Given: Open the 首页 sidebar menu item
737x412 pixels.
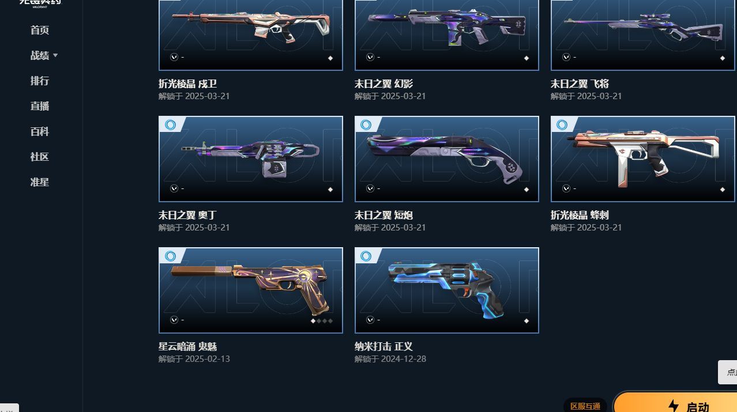Looking at the screenshot, I should click(40, 30).
